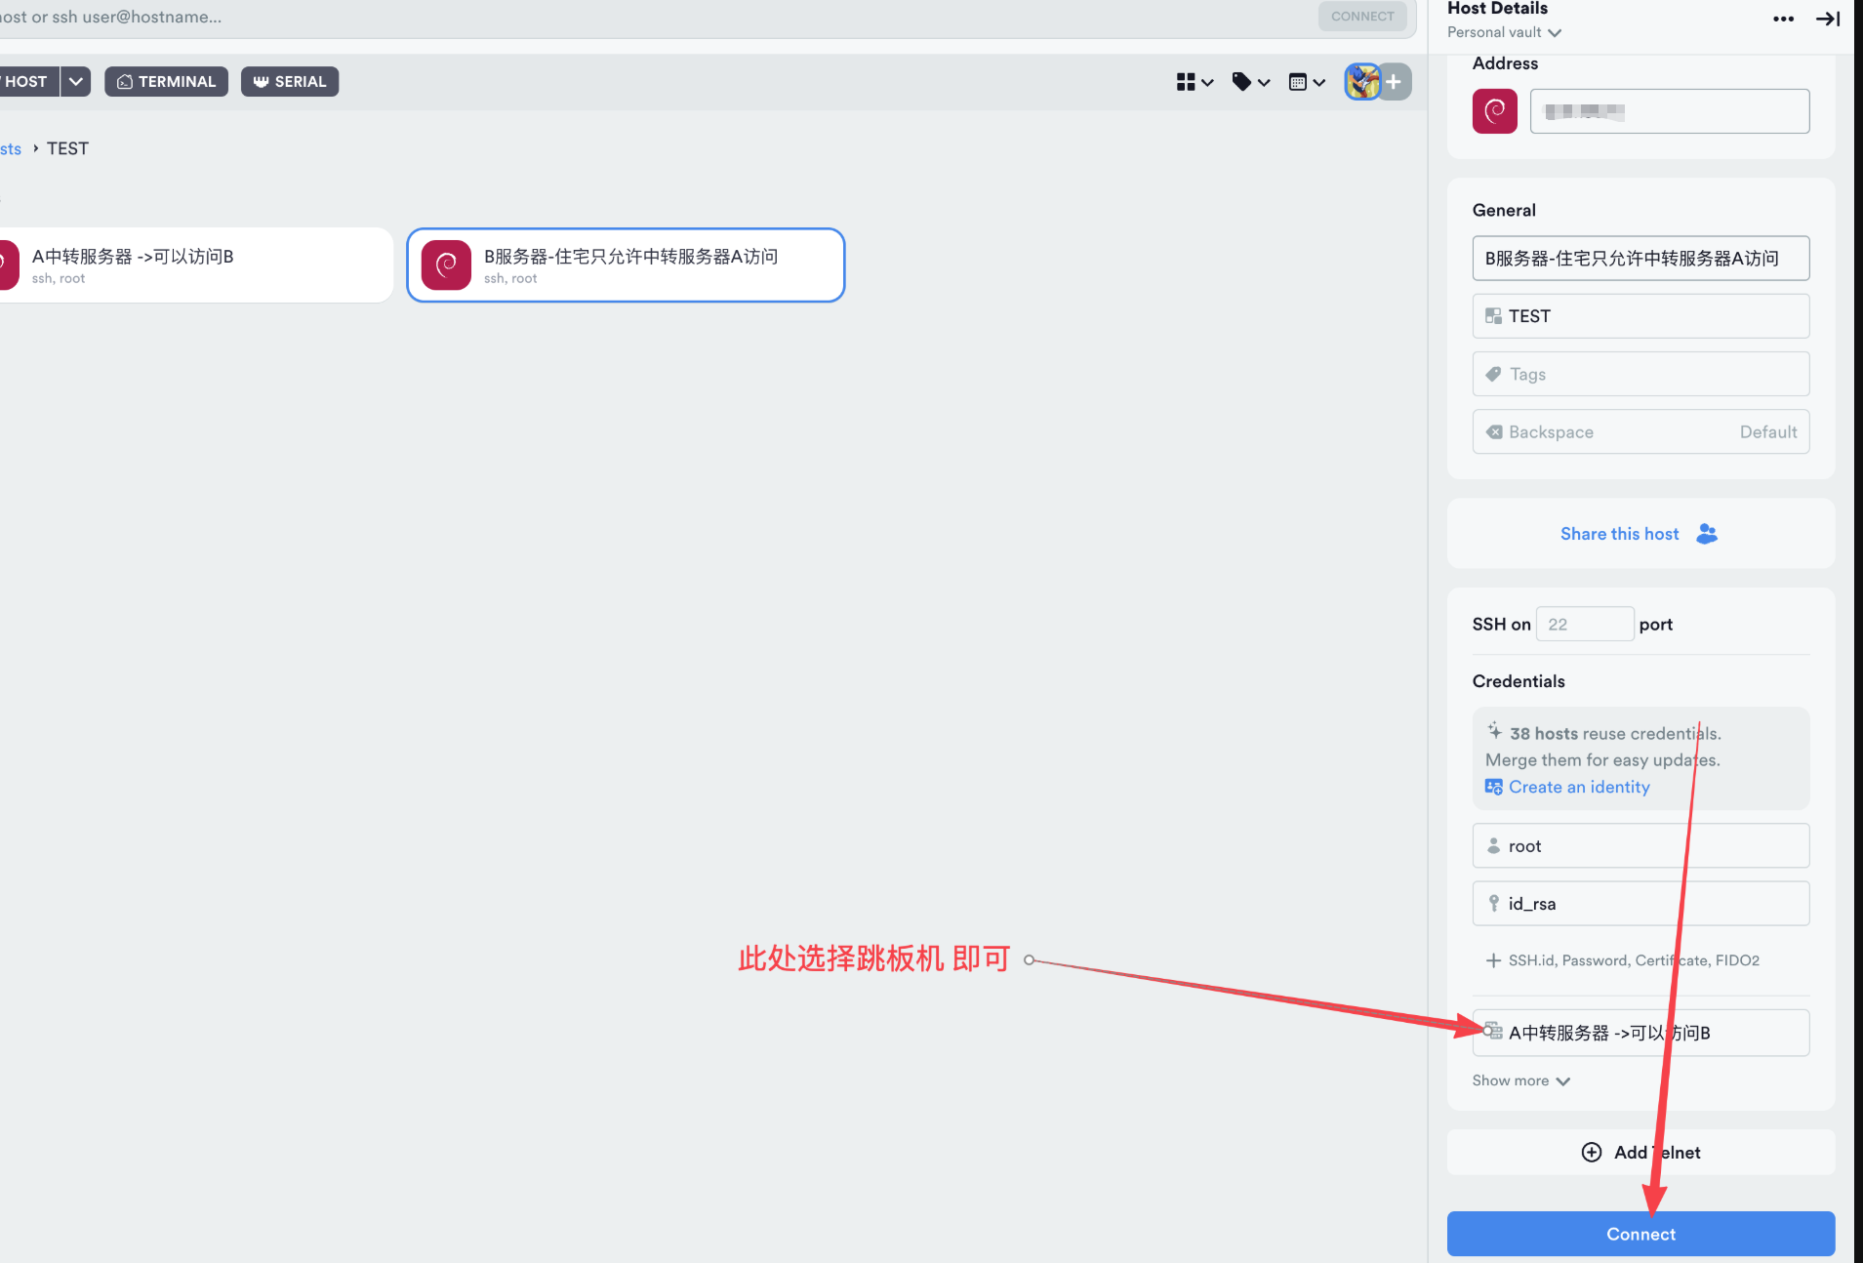
Task: Open the SERIAL connection button
Action: click(290, 82)
